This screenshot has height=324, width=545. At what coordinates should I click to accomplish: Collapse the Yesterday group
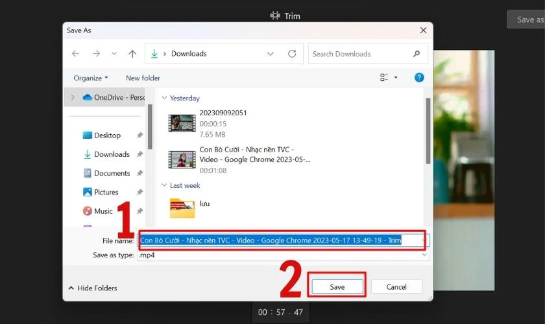pos(164,98)
